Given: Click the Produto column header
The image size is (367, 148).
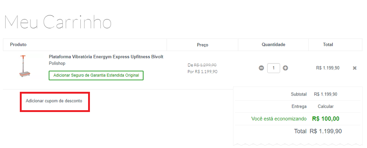Looking at the screenshot, I should pyautogui.click(x=18, y=44).
